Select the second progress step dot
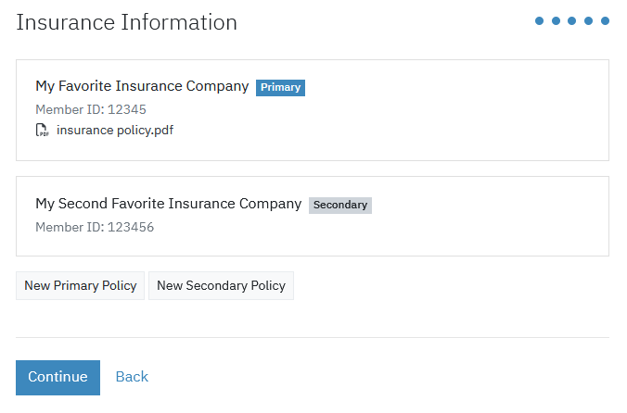The image size is (627, 413). tap(556, 20)
